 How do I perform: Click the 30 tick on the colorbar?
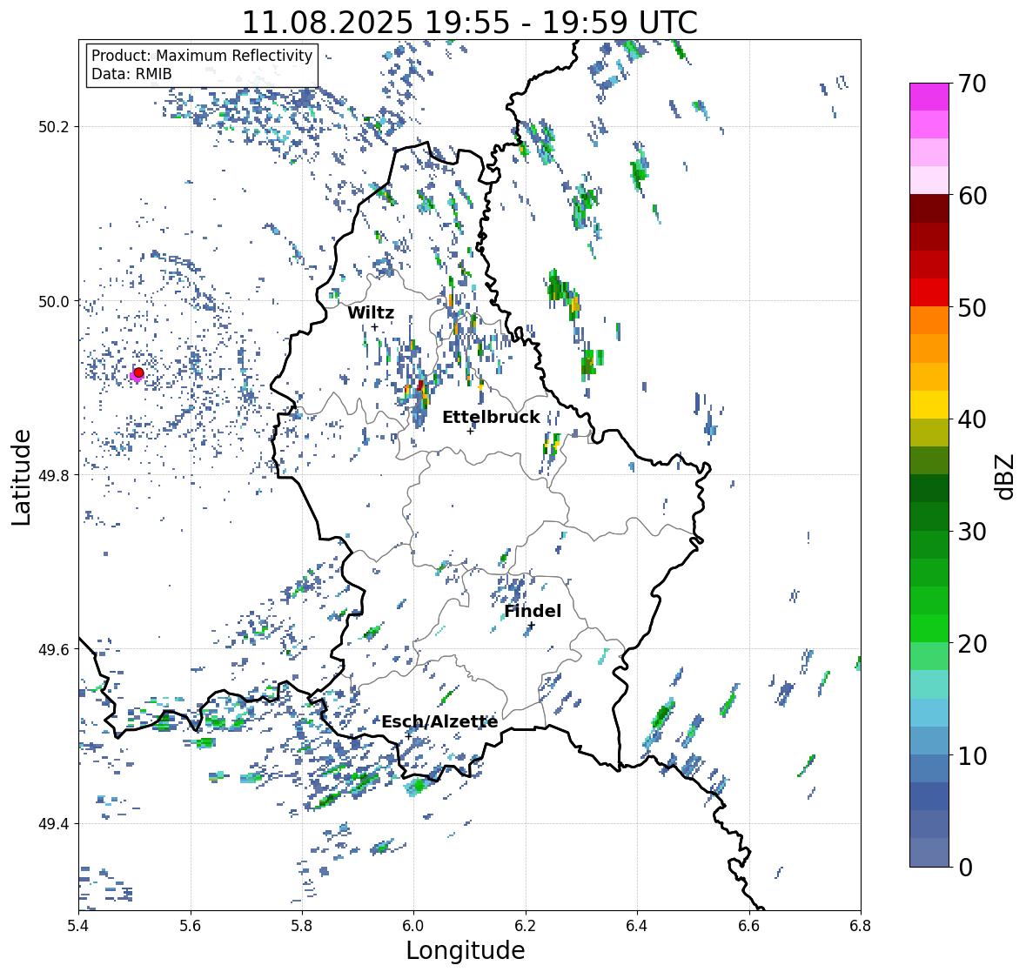971,531
